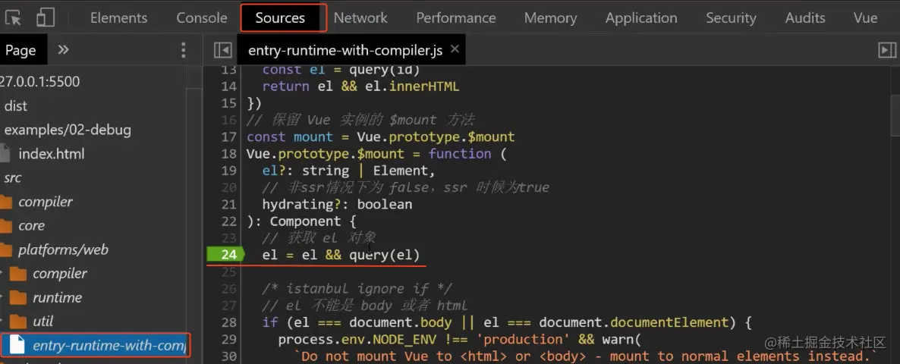This screenshot has width=900, height=364.
Task: Open the Network tab
Action: coord(360,17)
